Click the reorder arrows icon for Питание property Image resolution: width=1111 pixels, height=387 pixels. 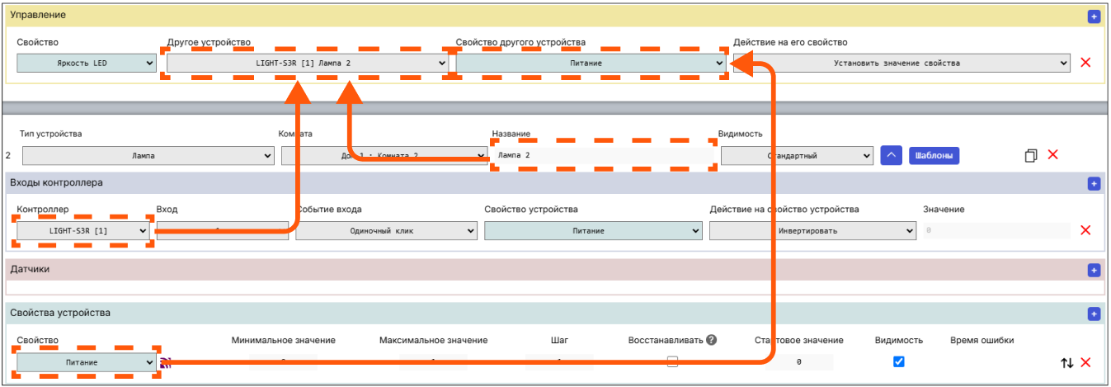(x=1066, y=362)
